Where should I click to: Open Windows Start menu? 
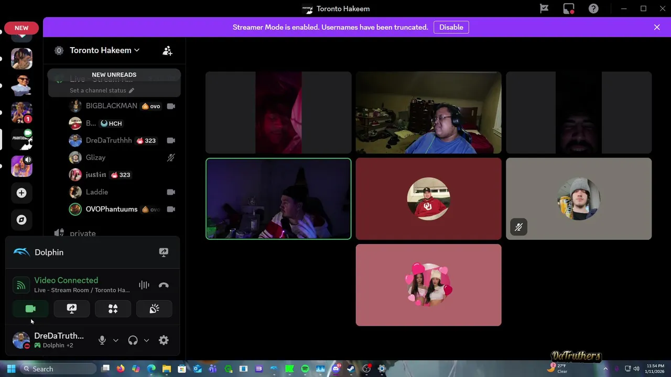11,369
